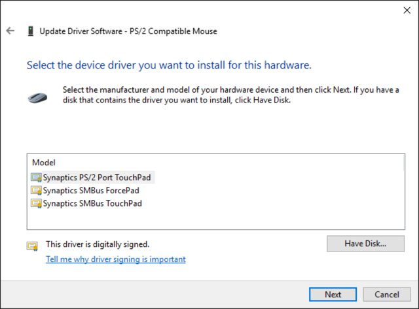Click the 'Select the device driver' heading

pyautogui.click(x=169, y=65)
